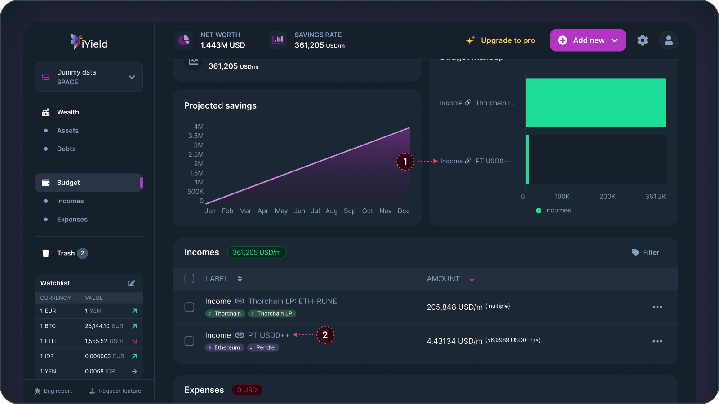719x404 pixels.
Task: Select Incomes in the Budget section
Action: [x=71, y=201]
